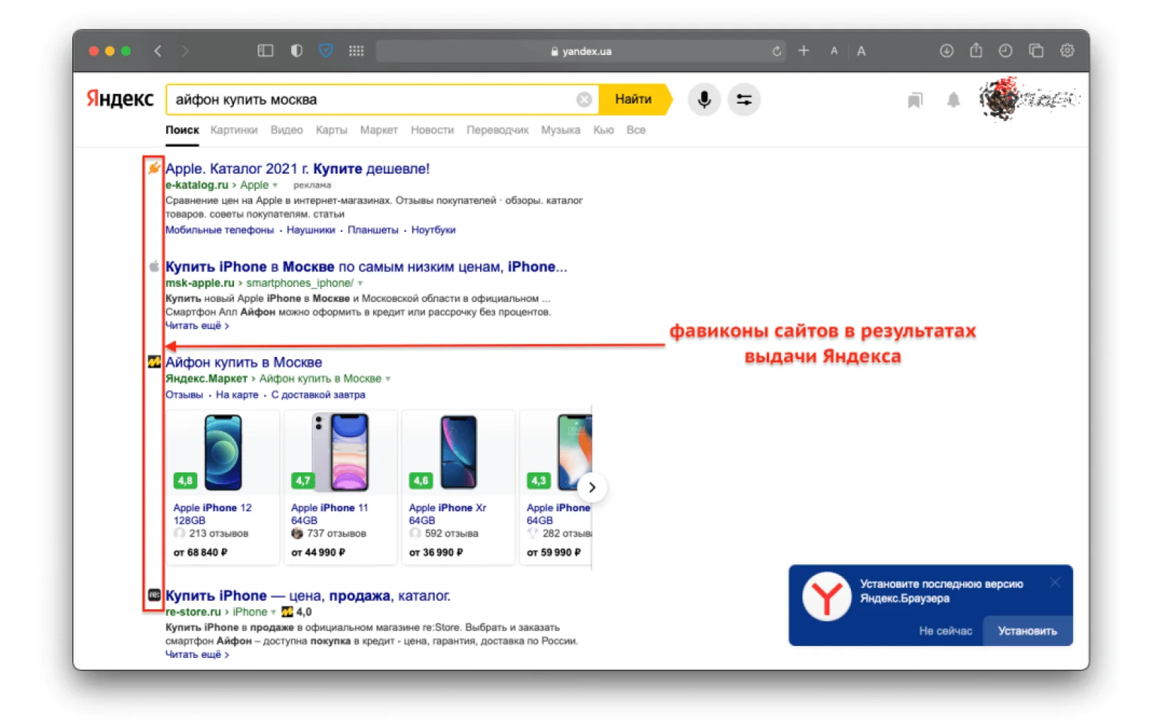Open the re-store.ru Купить iPhone result
1167x728 pixels.
pyautogui.click(x=308, y=596)
